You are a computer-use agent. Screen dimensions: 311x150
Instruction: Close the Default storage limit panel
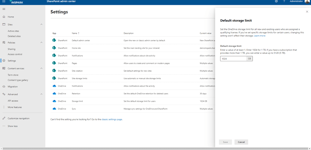tap(307, 12)
